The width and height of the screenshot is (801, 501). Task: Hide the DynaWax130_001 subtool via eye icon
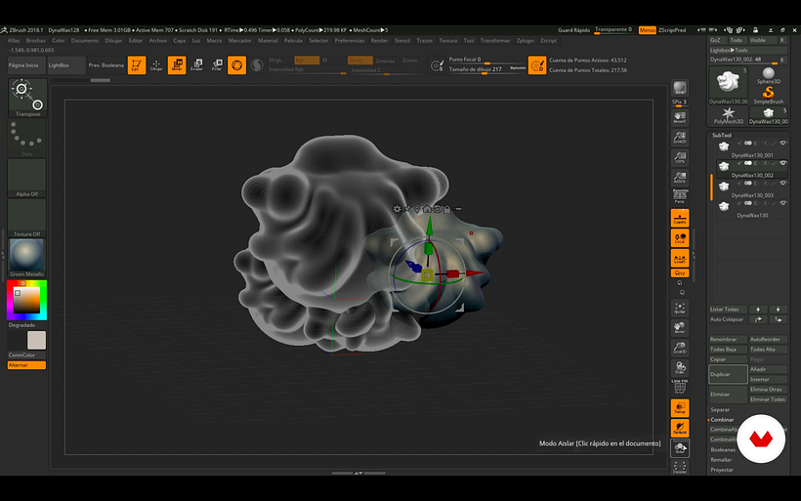pos(783,143)
